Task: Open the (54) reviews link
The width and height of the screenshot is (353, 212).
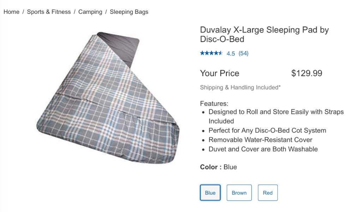Action: [x=244, y=54]
